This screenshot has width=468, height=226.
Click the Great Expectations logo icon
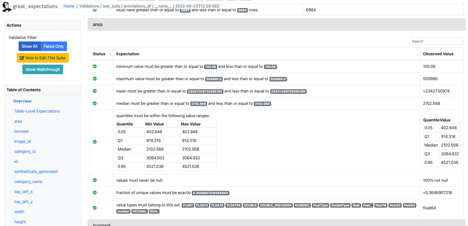click(x=7, y=7)
